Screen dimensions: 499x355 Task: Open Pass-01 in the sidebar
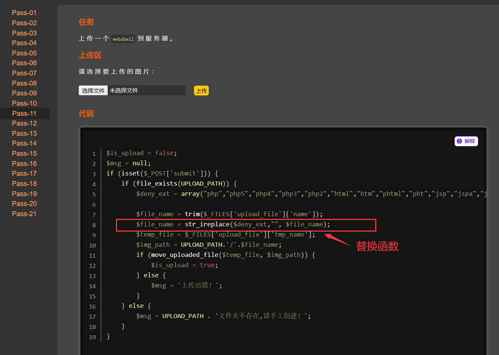click(25, 13)
